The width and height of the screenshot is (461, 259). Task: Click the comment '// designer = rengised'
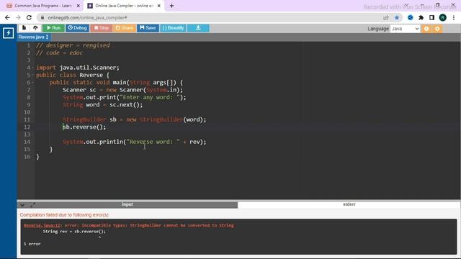click(73, 45)
